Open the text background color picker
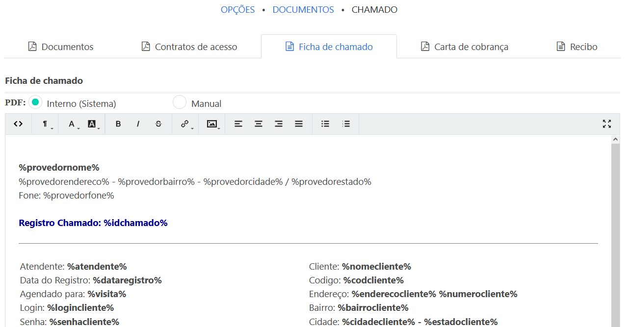The image size is (628, 327). point(92,124)
